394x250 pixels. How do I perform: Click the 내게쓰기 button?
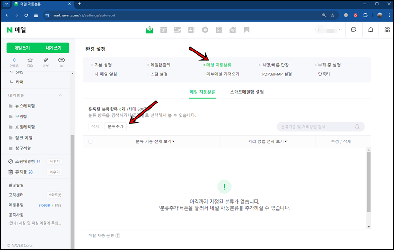53,48
